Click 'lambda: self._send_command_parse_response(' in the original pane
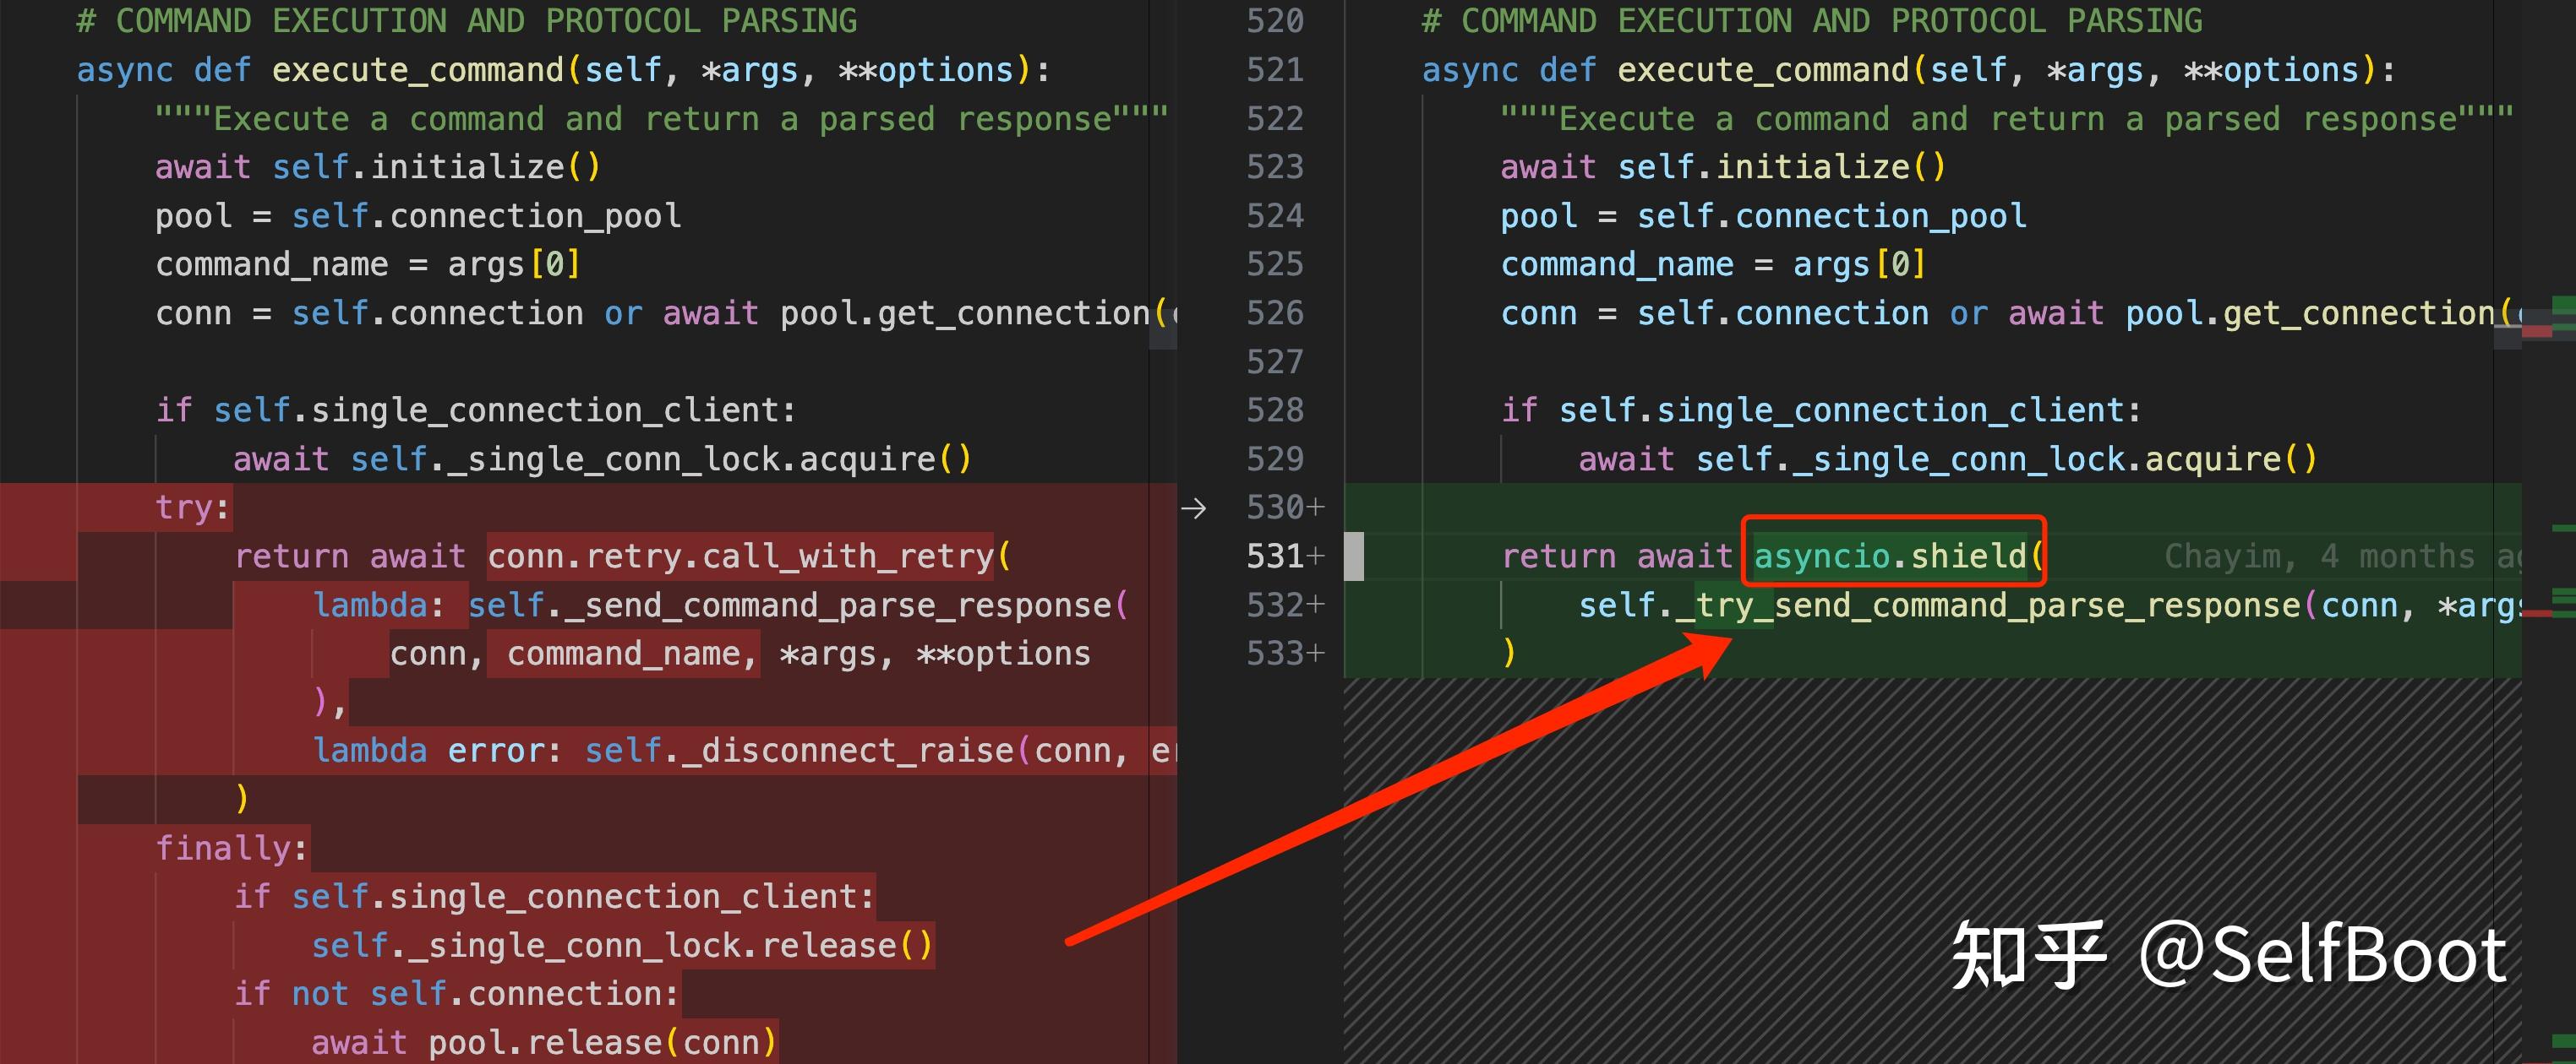Image resolution: width=2576 pixels, height=1064 pixels. pos(721,605)
